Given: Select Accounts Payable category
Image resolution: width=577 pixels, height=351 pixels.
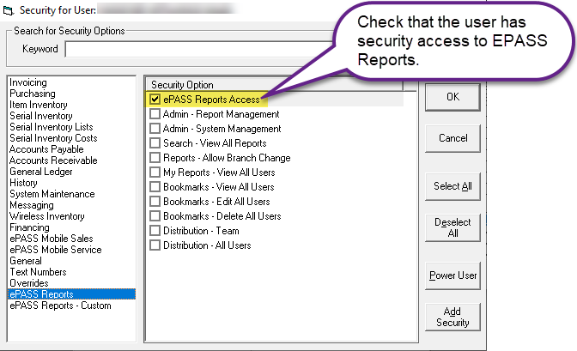Looking at the screenshot, I should (46, 149).
